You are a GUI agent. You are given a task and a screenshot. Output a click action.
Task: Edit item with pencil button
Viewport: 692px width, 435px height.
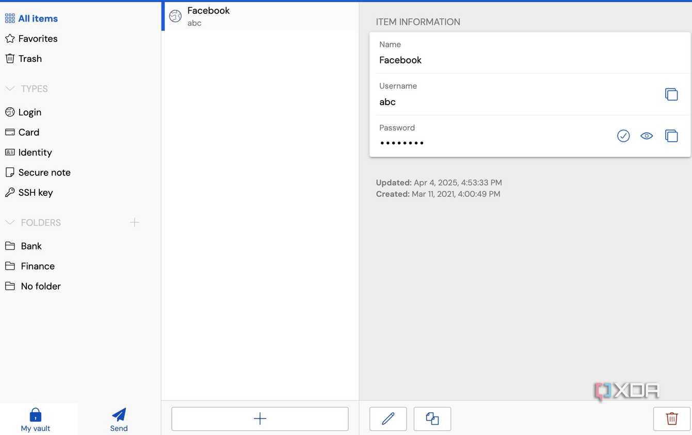click(x=388, y=419)
